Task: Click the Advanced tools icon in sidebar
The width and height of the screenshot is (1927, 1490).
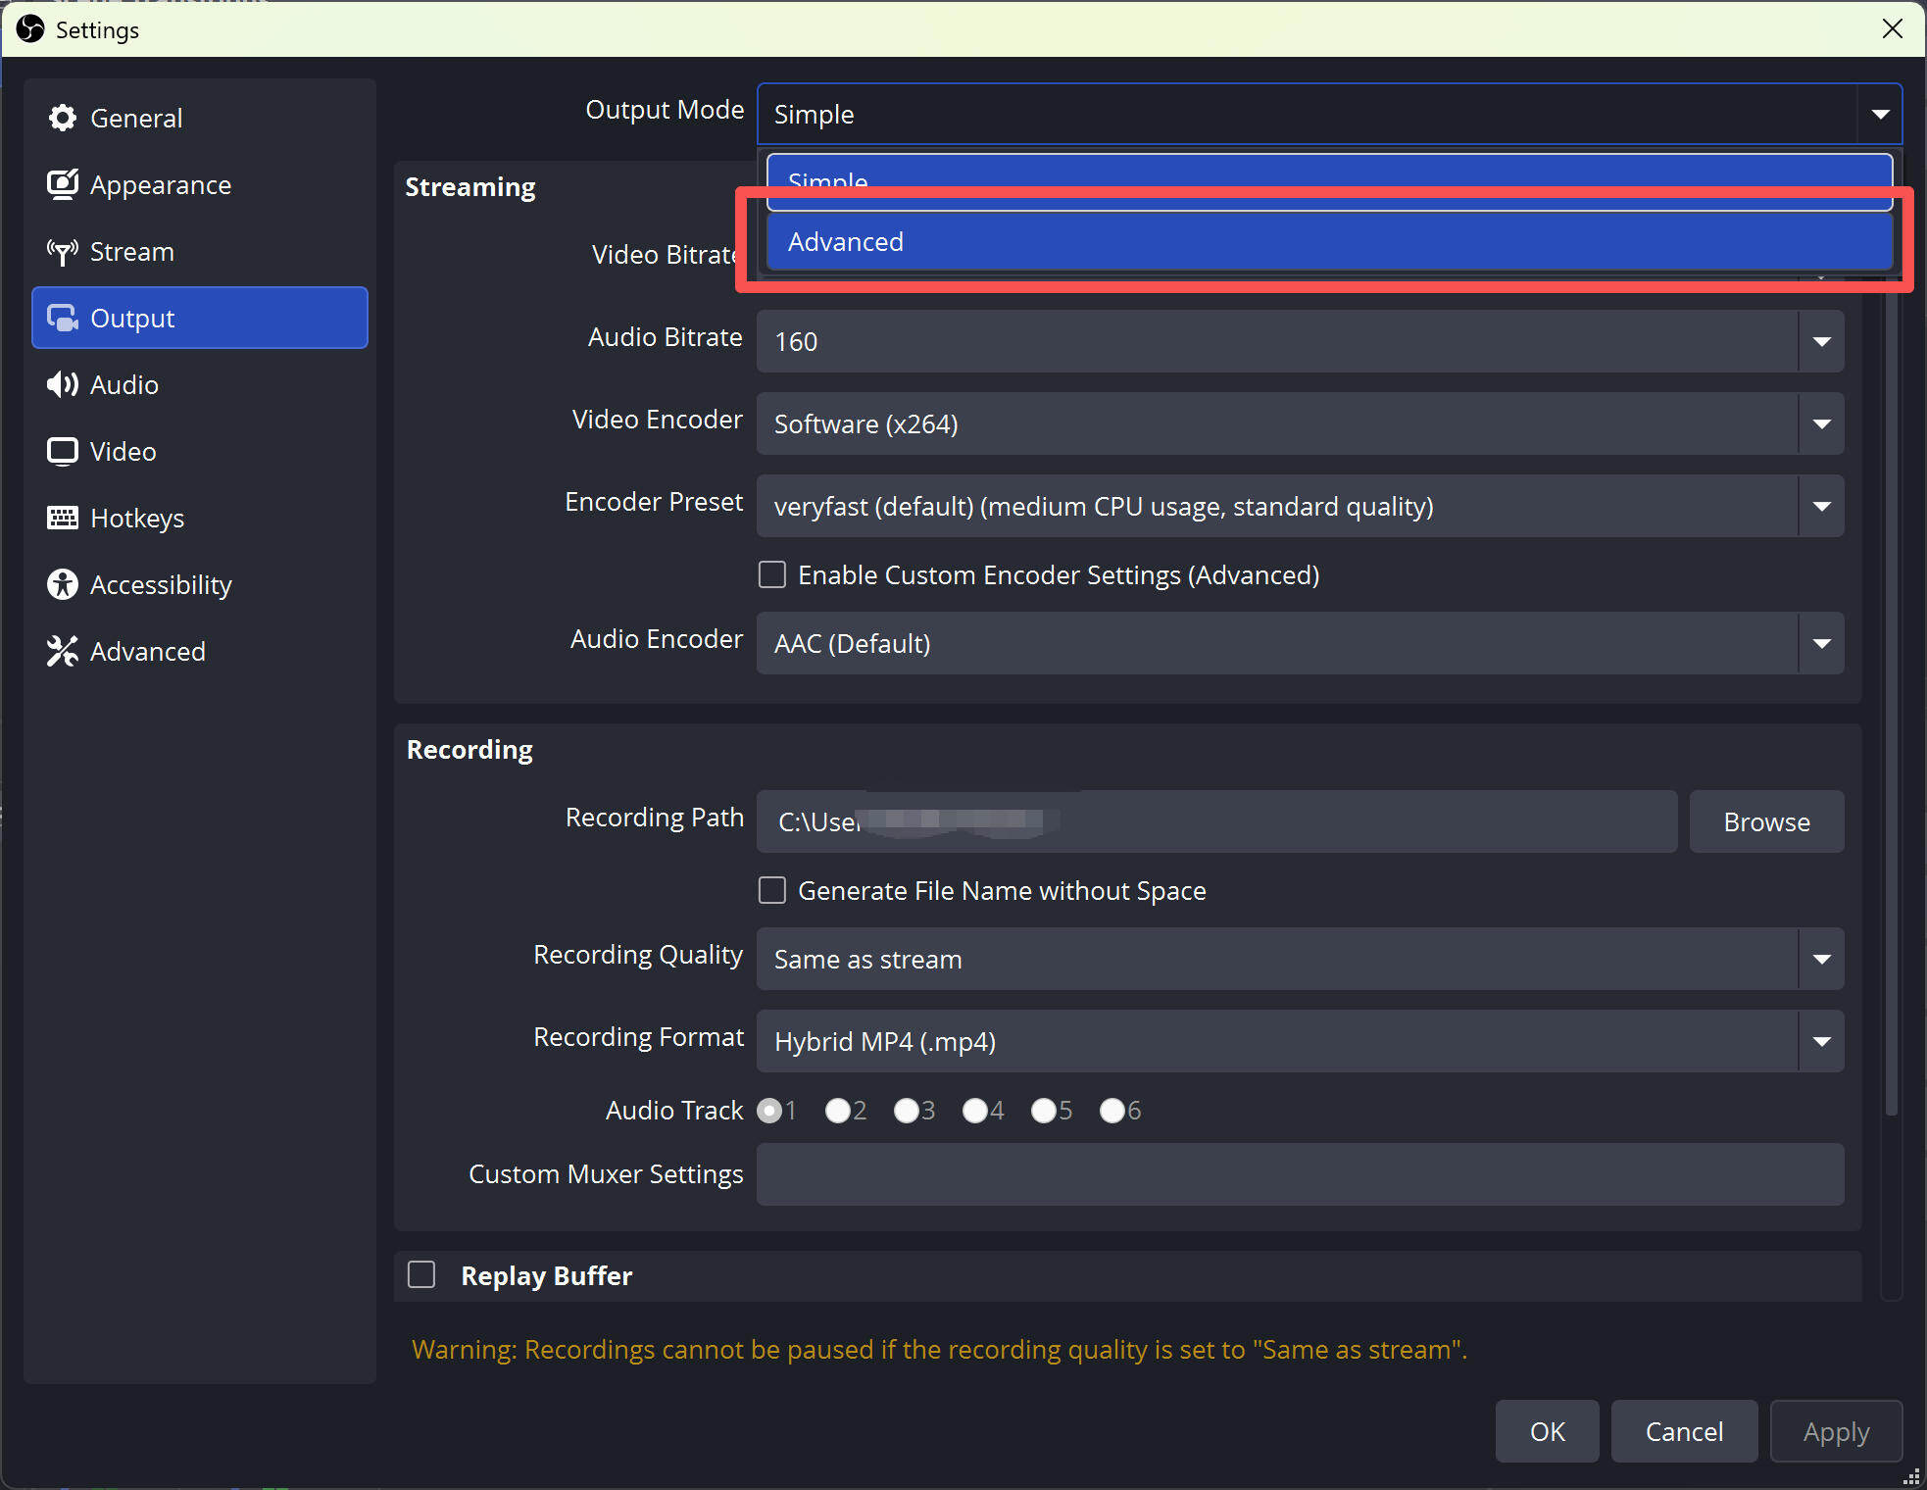Action: pyautogui.click(x=63, y=651)
